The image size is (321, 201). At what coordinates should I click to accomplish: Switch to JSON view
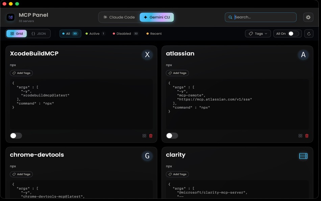click(39, 33)
